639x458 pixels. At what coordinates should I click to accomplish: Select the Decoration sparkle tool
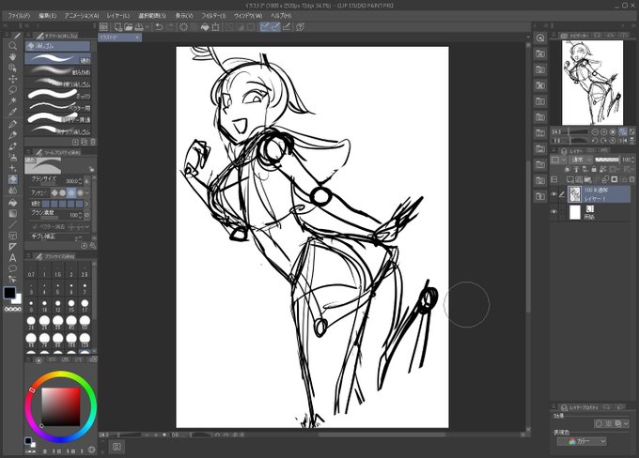point(12,168)
